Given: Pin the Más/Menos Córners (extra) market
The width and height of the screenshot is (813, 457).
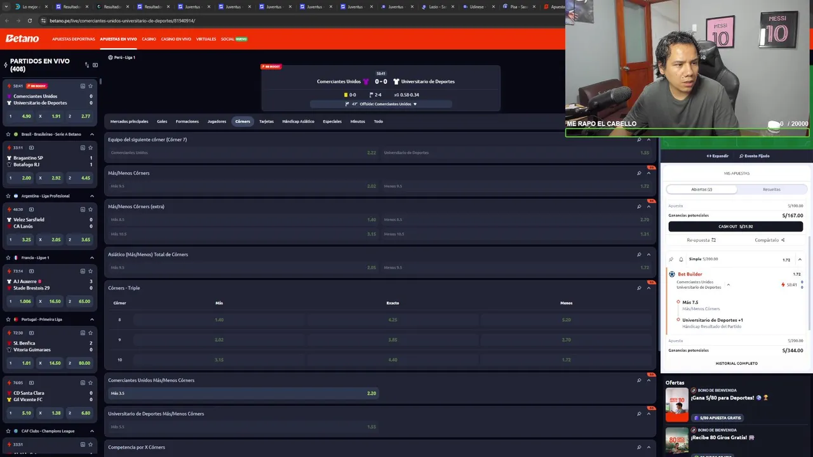Looking at the screenshot, I should pos(639,206).
